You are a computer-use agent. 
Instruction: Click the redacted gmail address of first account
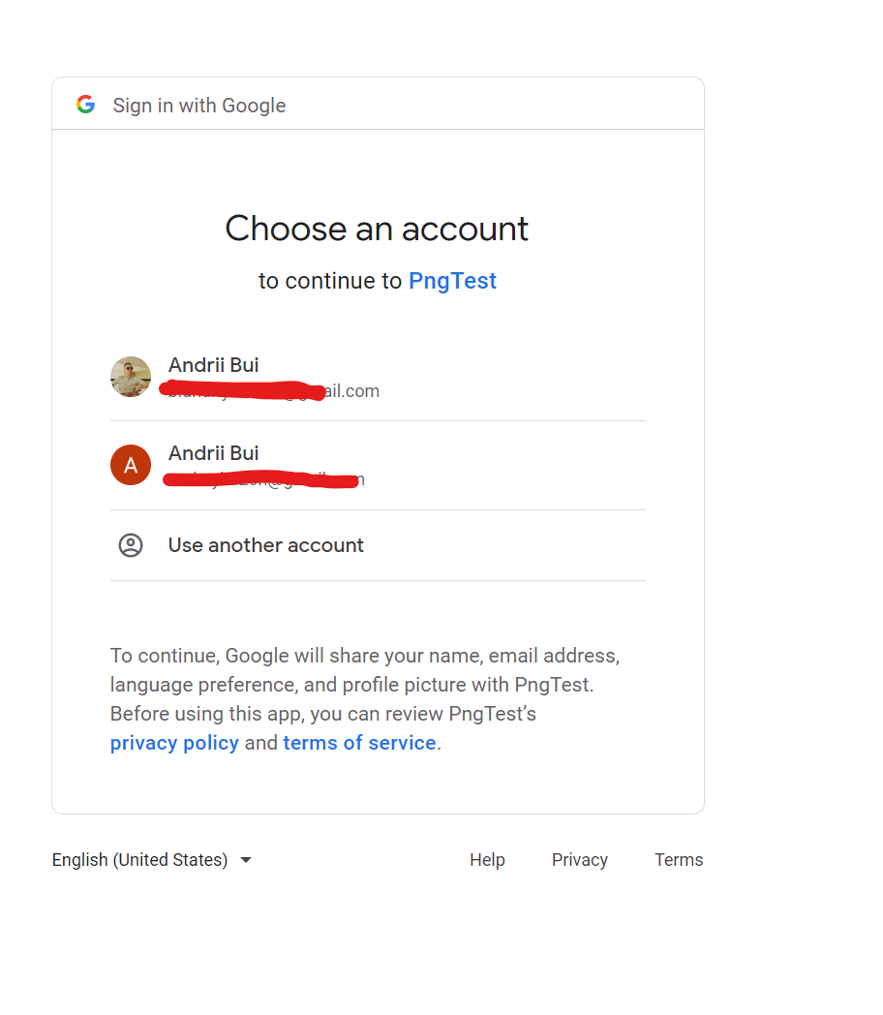272,391
